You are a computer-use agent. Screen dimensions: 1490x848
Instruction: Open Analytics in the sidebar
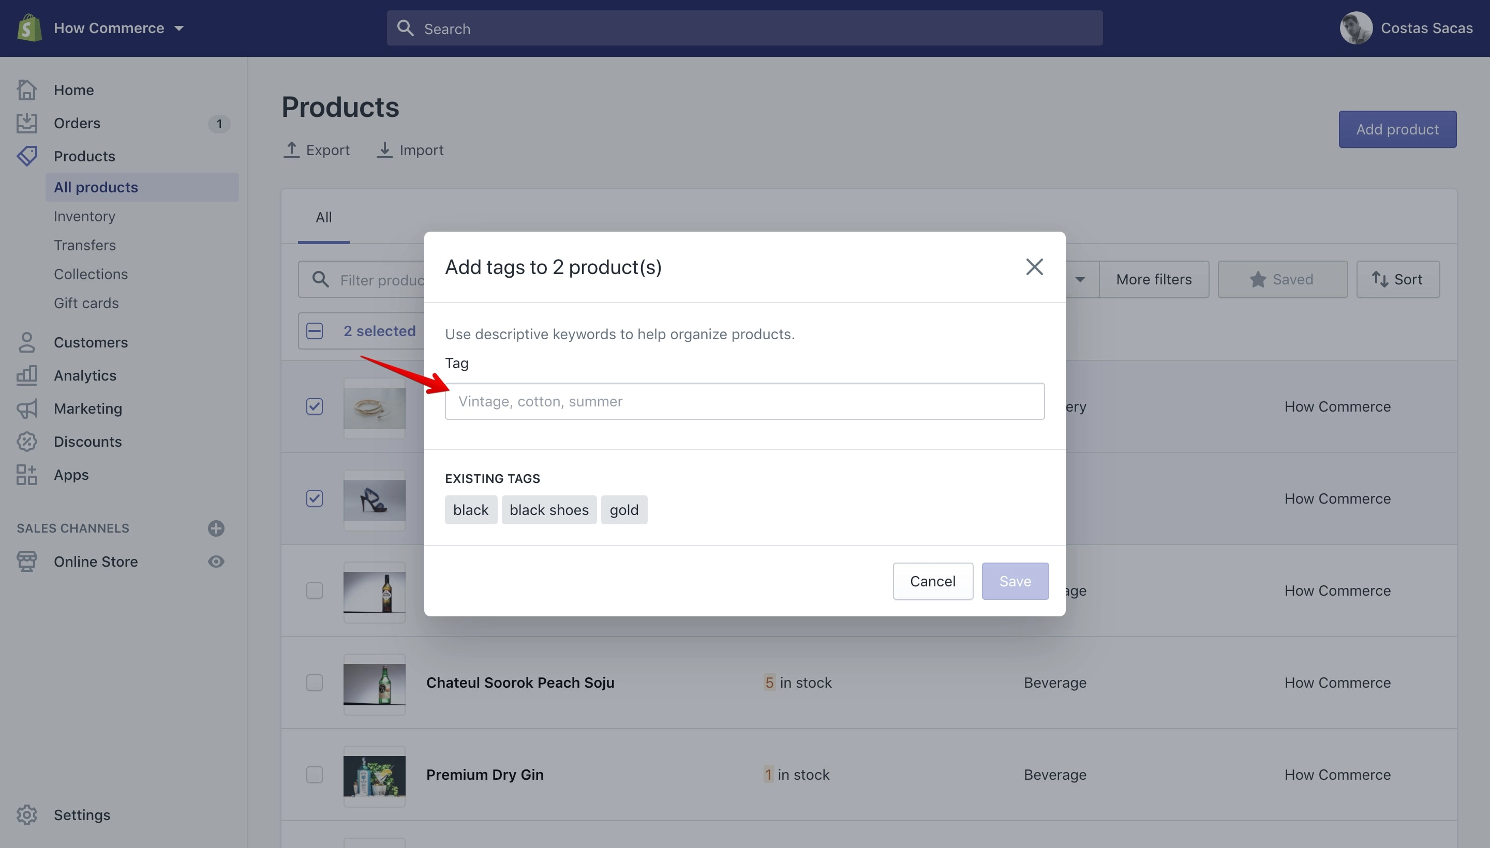click(x=85, y=376)
